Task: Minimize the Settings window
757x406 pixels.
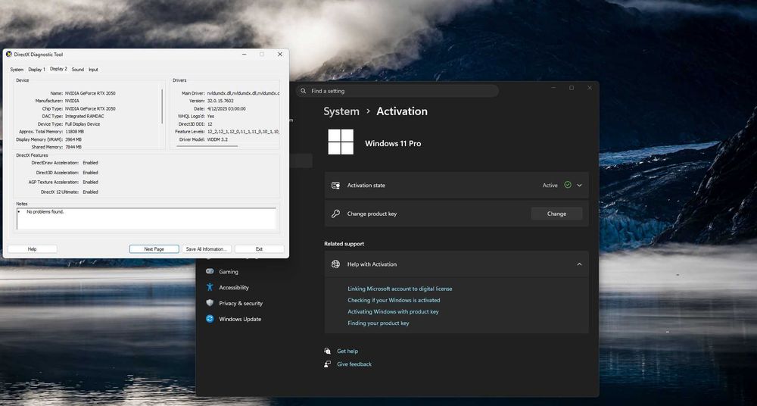Action: (554, 88)
